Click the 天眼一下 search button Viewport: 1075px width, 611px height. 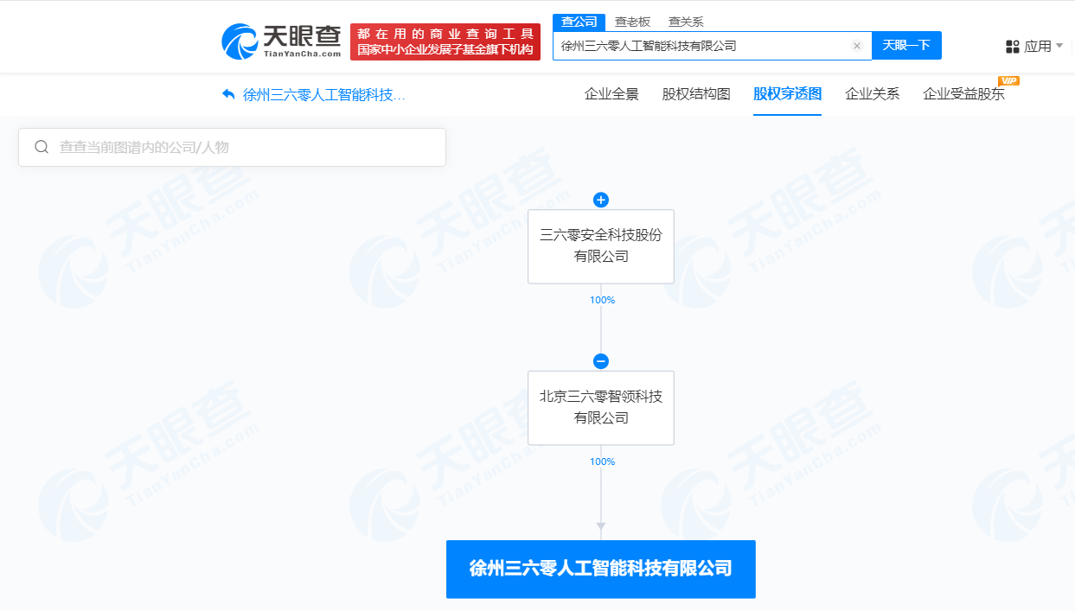coord(906,46)
